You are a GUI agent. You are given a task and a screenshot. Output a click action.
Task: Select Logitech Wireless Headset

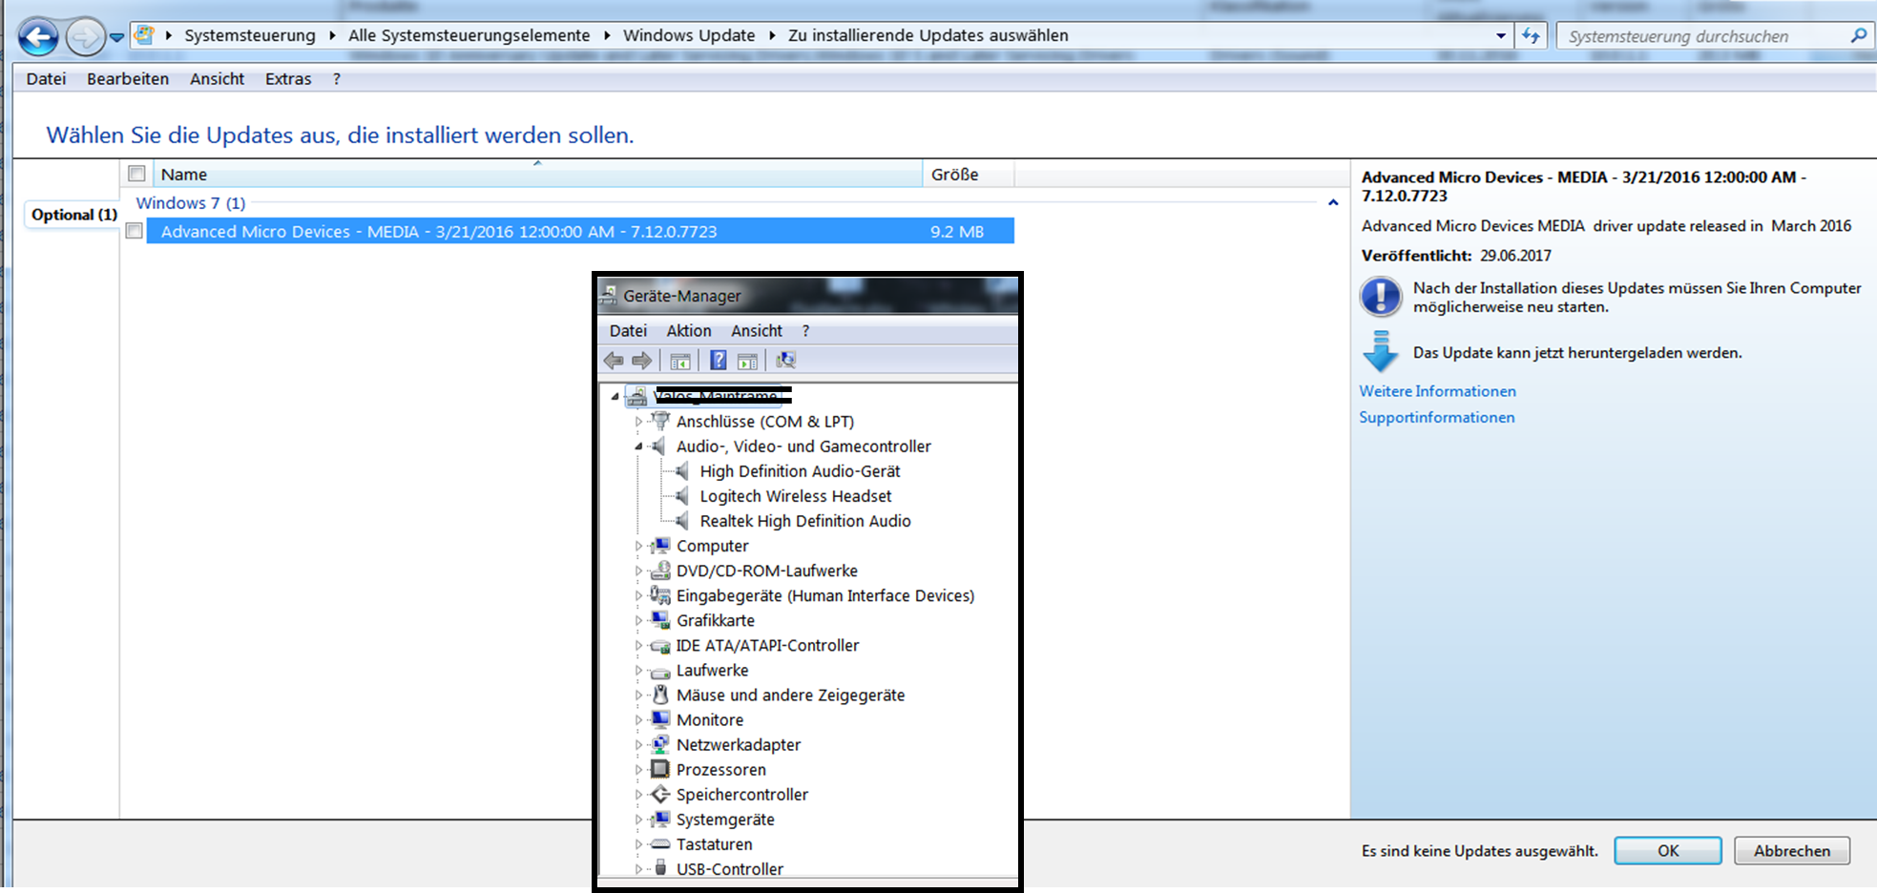796,496
